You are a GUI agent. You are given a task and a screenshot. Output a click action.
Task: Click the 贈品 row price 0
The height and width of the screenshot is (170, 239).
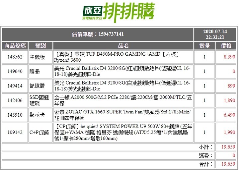(x=234, y=71)
